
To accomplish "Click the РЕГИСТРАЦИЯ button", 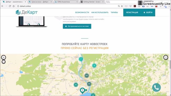I will [x=132, y=13].
